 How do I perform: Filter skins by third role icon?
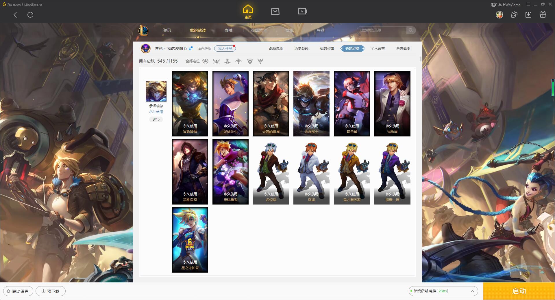tap(227, 61)
